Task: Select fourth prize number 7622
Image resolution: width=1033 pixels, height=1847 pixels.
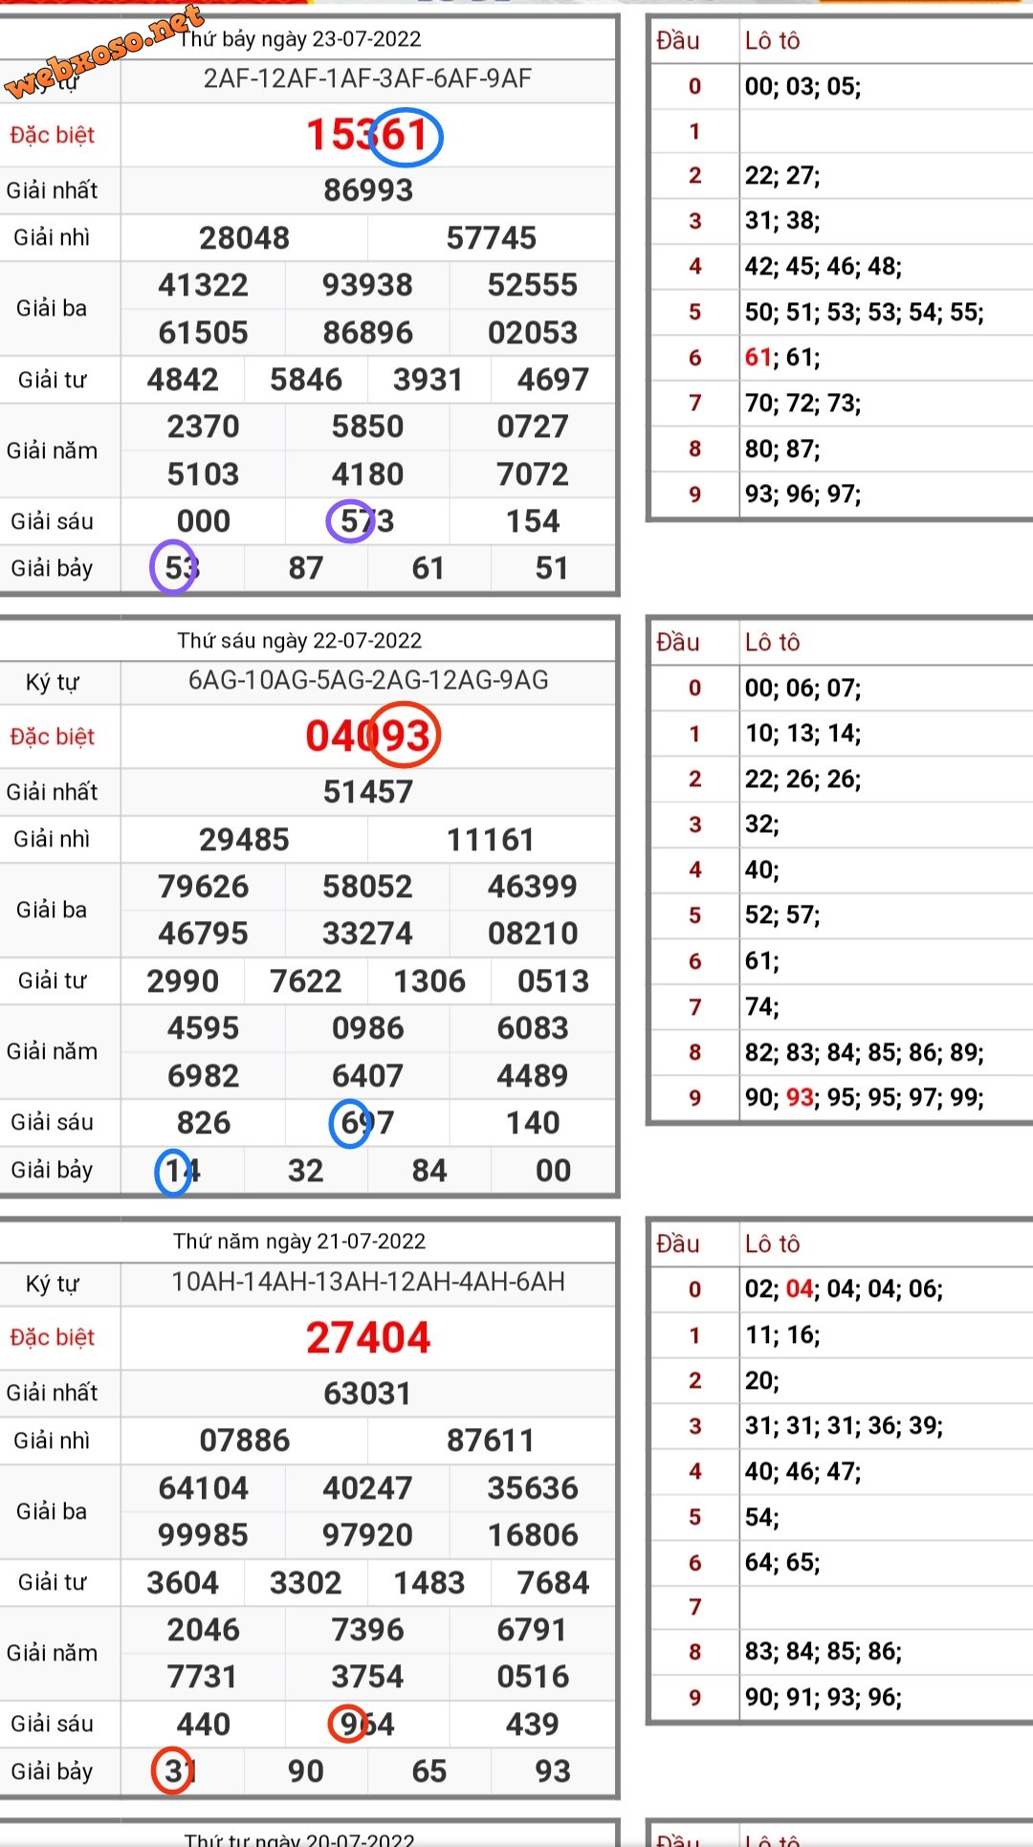Action: click(305, 981)
